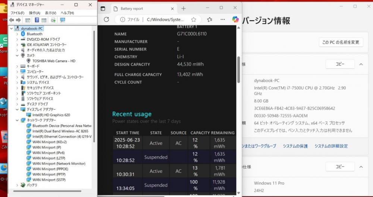
Task: Click the Back arrow in Device Manager toolbar
Action: 12,20
